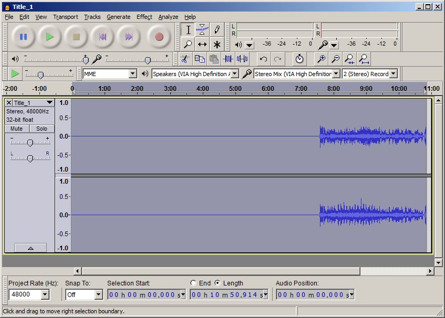Click the track gain slider knob

(x=30, y=143)
